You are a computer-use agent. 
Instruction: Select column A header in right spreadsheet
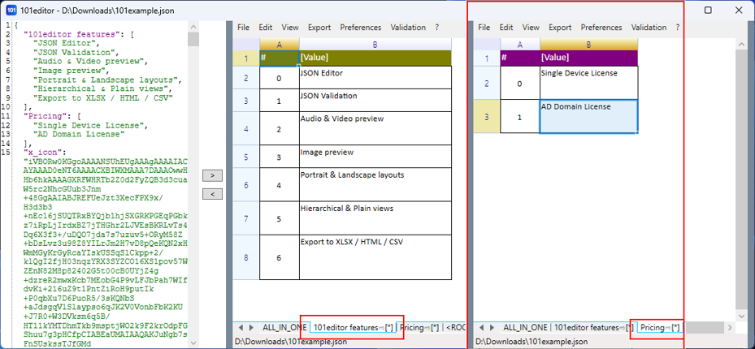[520, 45]
